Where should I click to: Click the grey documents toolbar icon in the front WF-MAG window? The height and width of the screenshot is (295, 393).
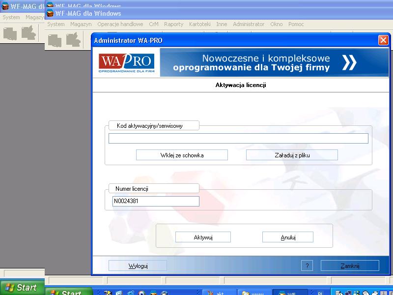pos(55,41)
